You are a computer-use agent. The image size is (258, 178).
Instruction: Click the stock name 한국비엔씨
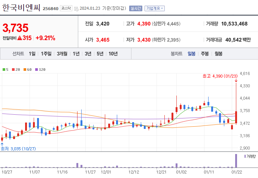point(21,7)
